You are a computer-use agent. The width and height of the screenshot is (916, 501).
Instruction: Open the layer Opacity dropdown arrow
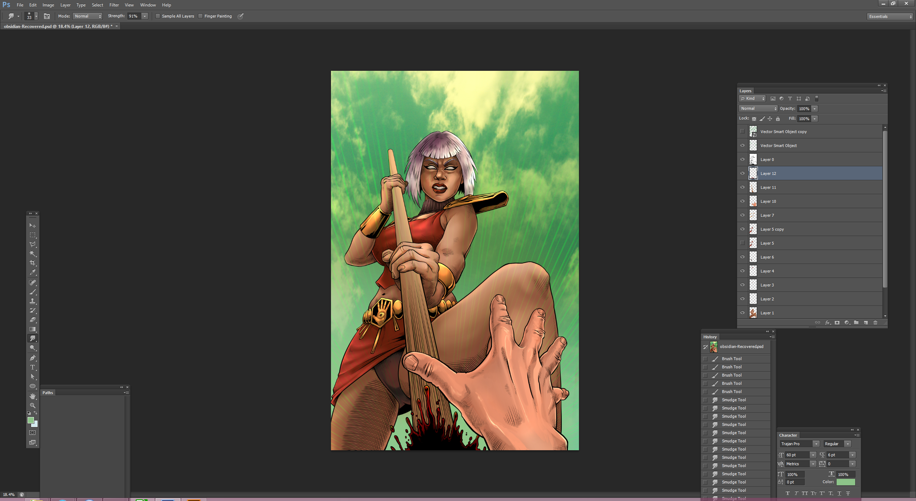(815, 109)
